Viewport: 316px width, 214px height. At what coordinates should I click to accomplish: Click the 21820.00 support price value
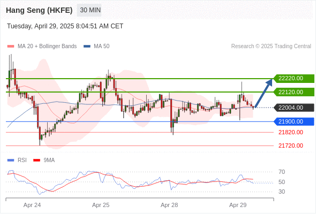(291, 132)
